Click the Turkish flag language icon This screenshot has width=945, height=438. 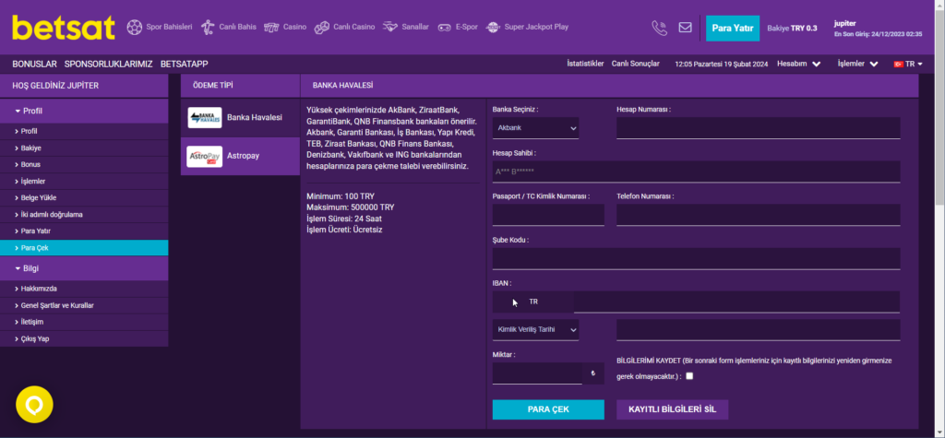coord(898,64)
